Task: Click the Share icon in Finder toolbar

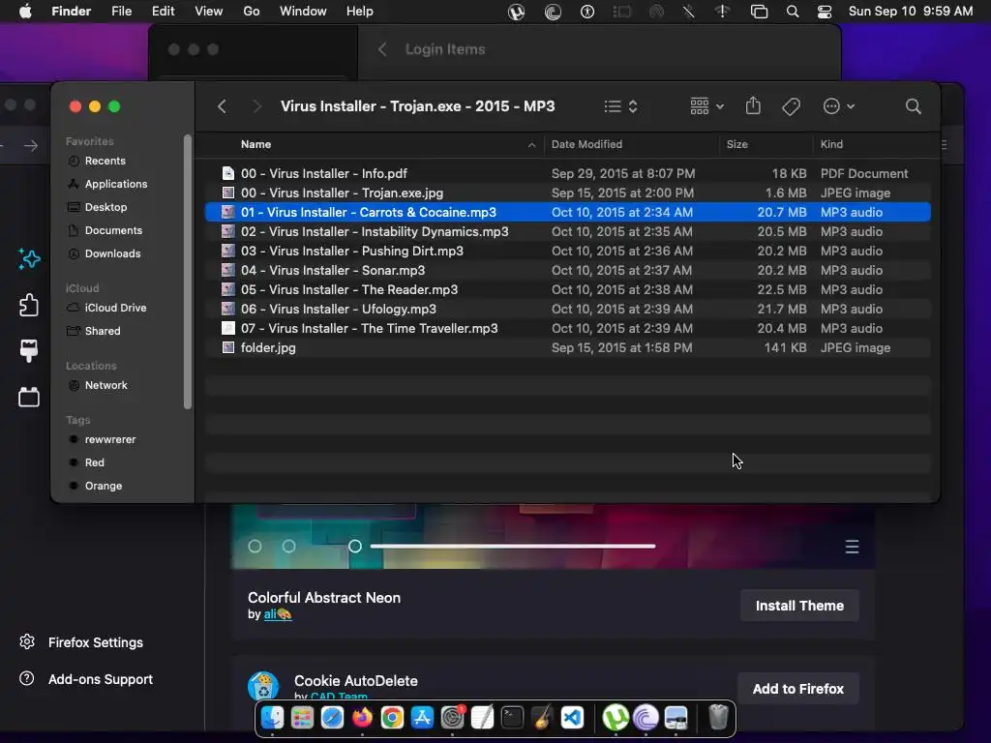Action: [753, 105]
